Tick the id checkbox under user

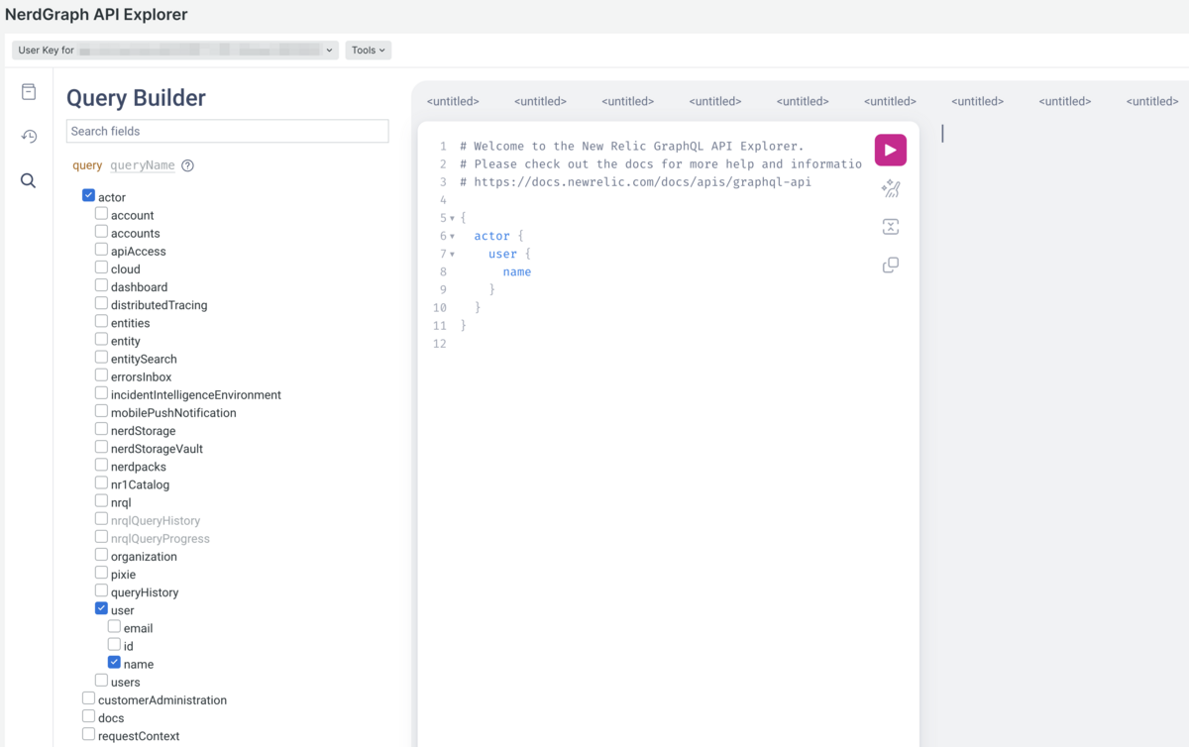[x=114, y=644]
